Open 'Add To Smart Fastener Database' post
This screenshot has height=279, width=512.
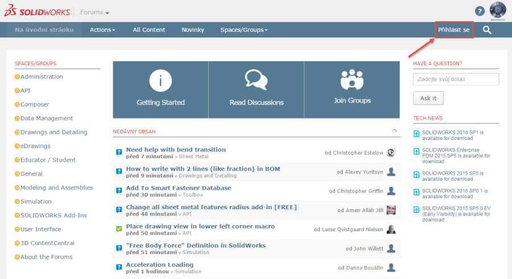point(179,188)
